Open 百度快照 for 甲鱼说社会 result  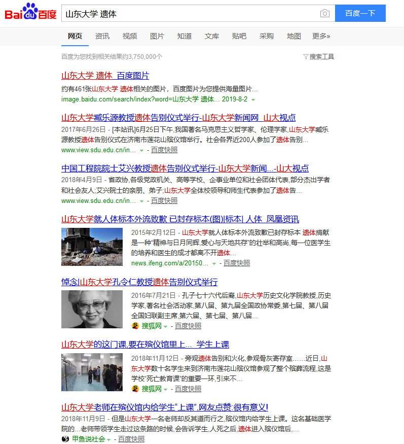coord(131,439)
